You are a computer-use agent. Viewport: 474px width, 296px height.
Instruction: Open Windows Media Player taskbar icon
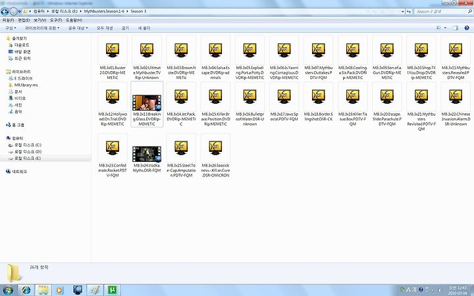60,290
